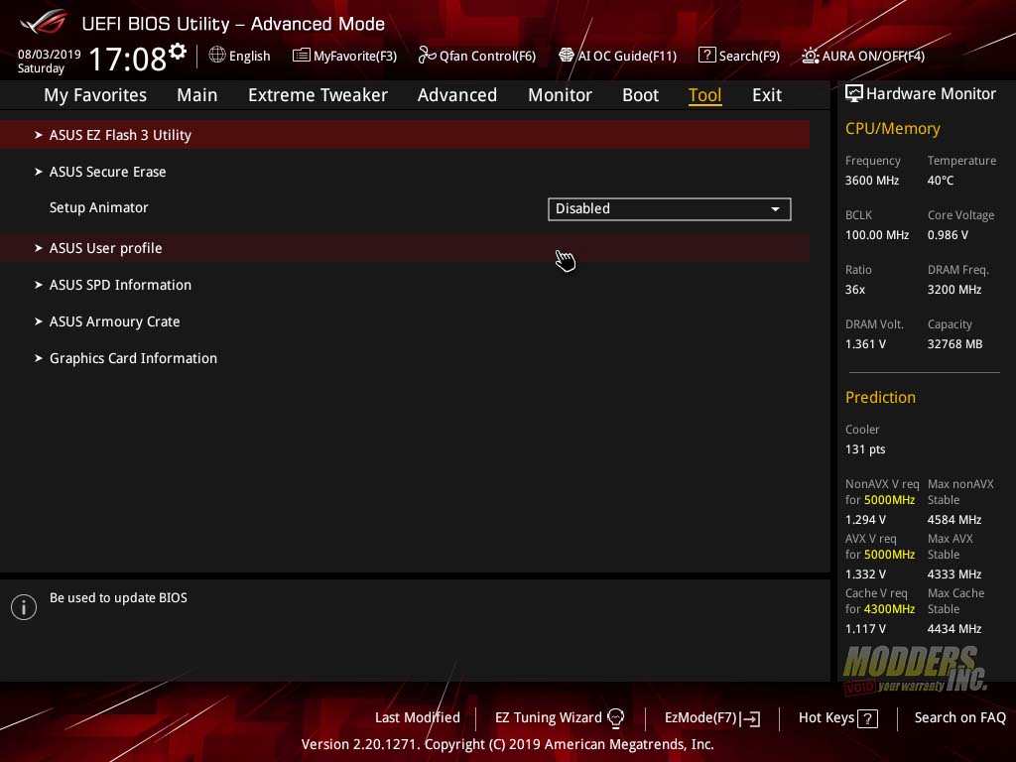Open MyFavorite(F3)
This screenshot has width=1016, height=762.
[x=344, y=56]
